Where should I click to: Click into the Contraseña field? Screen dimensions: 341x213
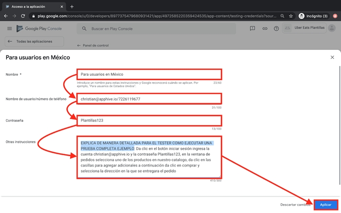click(x=149, y=120)
